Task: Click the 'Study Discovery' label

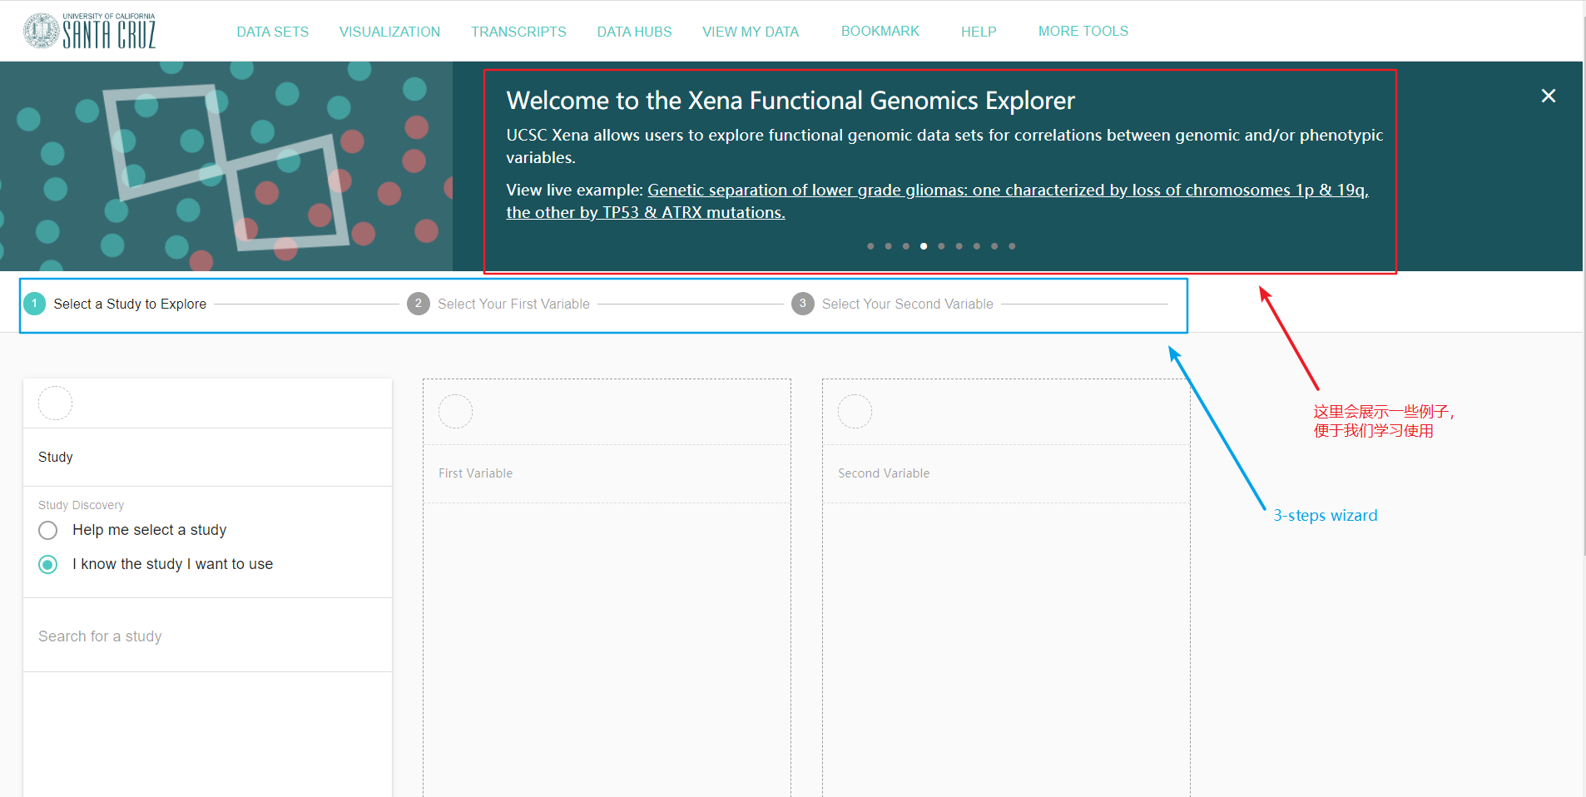Action: [x=81, y=505]
